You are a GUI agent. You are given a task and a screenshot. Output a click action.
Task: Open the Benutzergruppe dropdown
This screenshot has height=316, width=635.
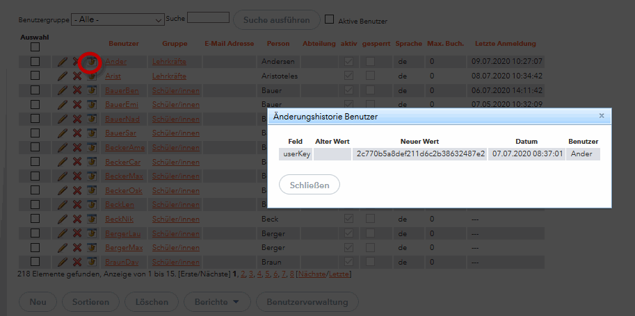coord(118,19)
